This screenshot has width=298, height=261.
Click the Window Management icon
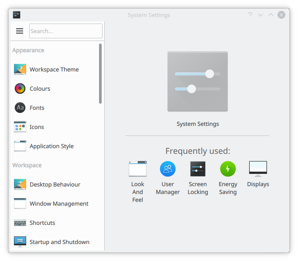20,203
